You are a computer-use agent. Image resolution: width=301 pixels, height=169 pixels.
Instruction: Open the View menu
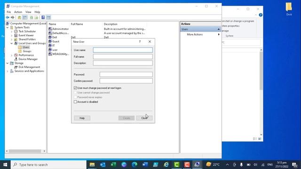[x=28, y=12]
